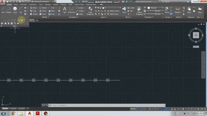Expand the Annotation panel
207x116 pixels.
click(74, 17)
